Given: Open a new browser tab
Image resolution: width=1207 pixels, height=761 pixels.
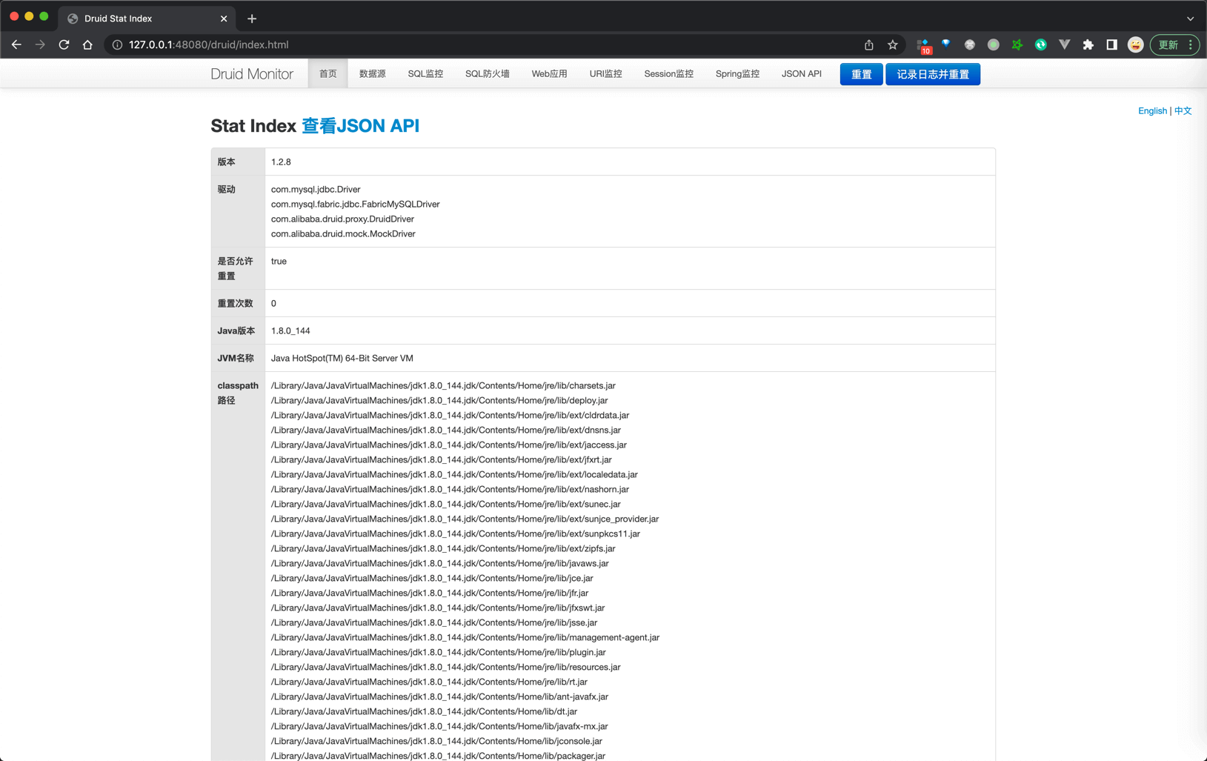Looking at the screenshot, I should (x=252, y=19).
